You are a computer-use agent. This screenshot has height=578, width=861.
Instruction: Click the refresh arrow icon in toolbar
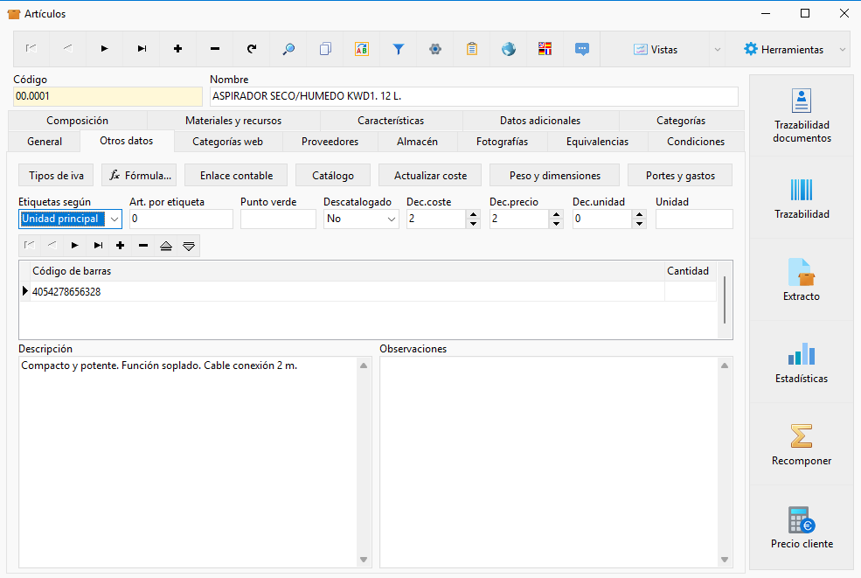point(252,50)
